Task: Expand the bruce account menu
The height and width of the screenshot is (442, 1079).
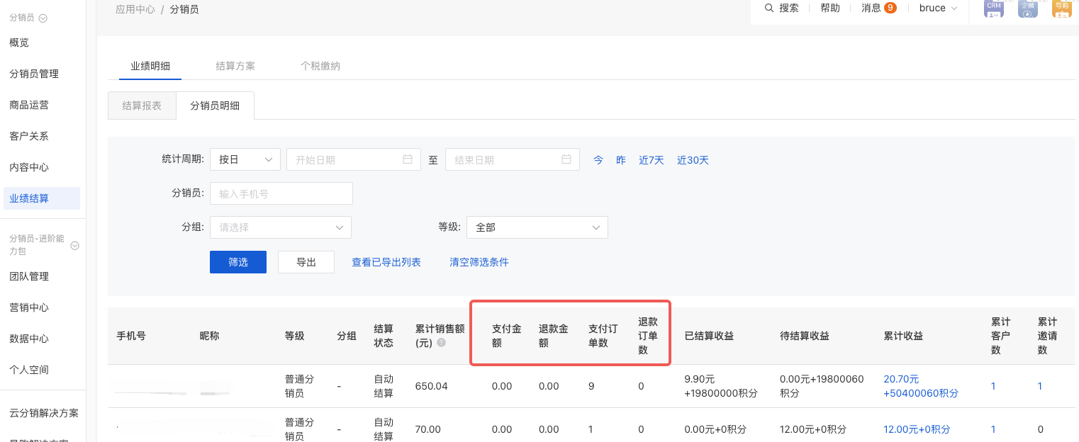Action: tap(938, 8)
